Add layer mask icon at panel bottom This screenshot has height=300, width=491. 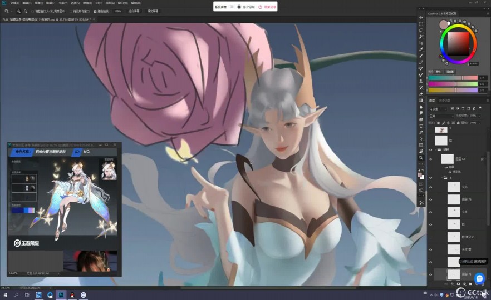point(459,284)
